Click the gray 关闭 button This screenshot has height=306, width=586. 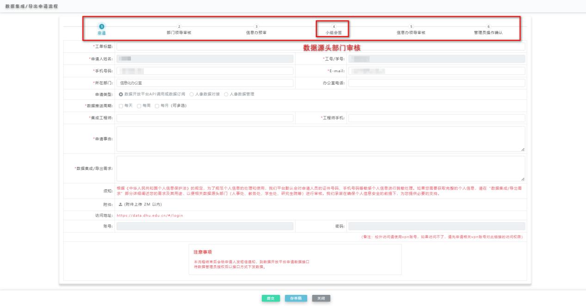click(321, 298)
